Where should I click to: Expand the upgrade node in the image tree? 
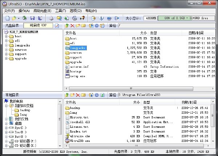(6, 59)
